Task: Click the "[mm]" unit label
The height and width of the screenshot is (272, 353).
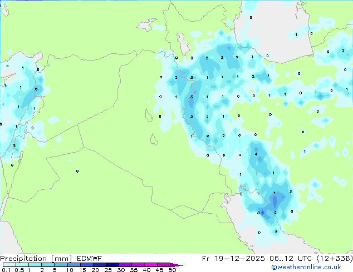Action: click(x=61, y=259)
